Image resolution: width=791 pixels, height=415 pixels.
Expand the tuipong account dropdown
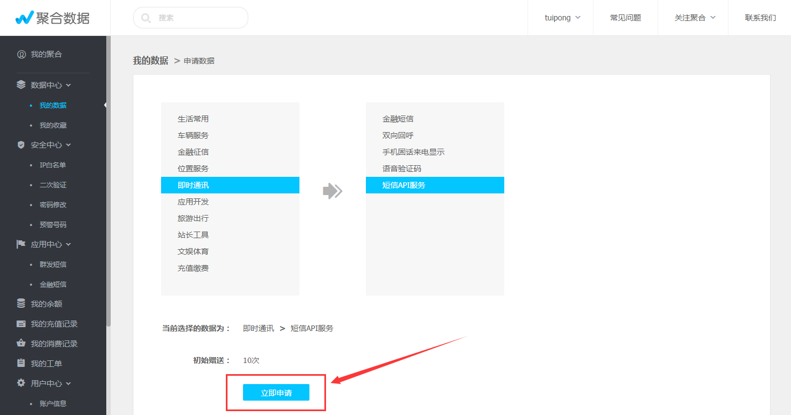click(562, 18)
